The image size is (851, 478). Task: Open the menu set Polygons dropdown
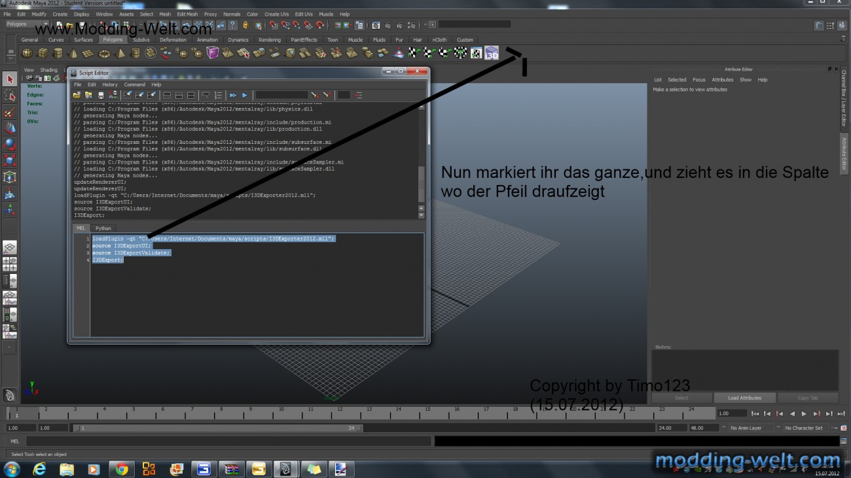coord(27,24)
